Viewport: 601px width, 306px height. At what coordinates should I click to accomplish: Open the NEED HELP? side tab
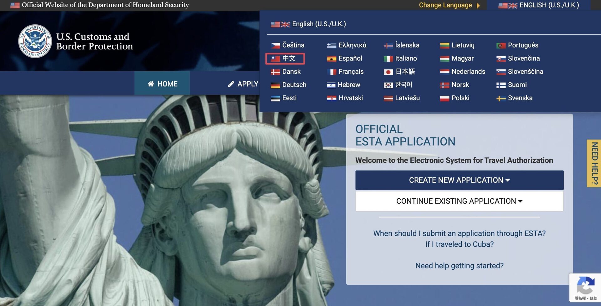point(594,163)
